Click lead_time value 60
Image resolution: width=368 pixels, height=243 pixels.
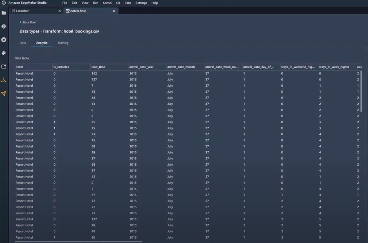pyautogui.click(x=93, y=238)
